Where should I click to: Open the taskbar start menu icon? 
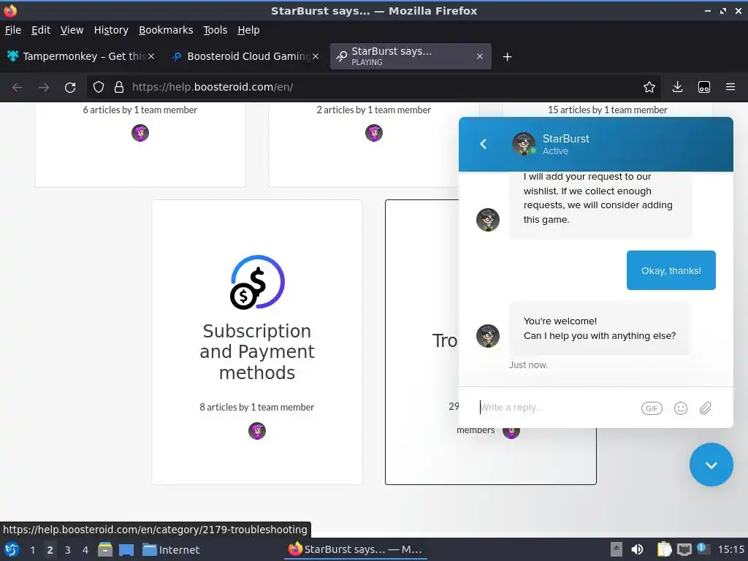pyautogui.click(x=12, y=549)
